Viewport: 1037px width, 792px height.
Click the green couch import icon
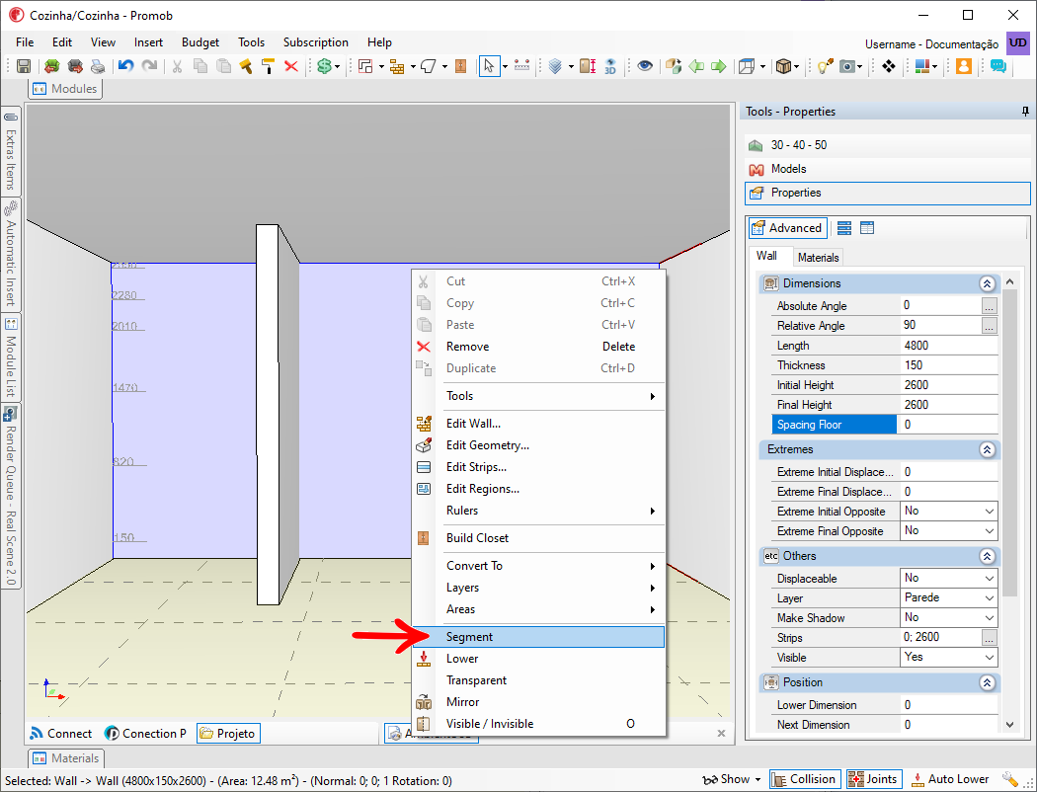pyautogui.click(x=51, y=66)
